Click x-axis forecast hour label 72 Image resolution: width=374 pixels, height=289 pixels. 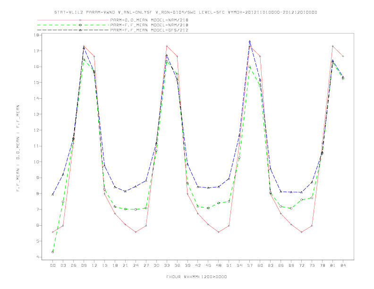[x=301, y=265]
